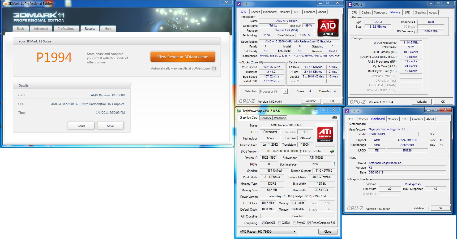Open SPD tab in the CPU-Z processor window
Screen dimensions: 457x239
[x=297, y=12]
